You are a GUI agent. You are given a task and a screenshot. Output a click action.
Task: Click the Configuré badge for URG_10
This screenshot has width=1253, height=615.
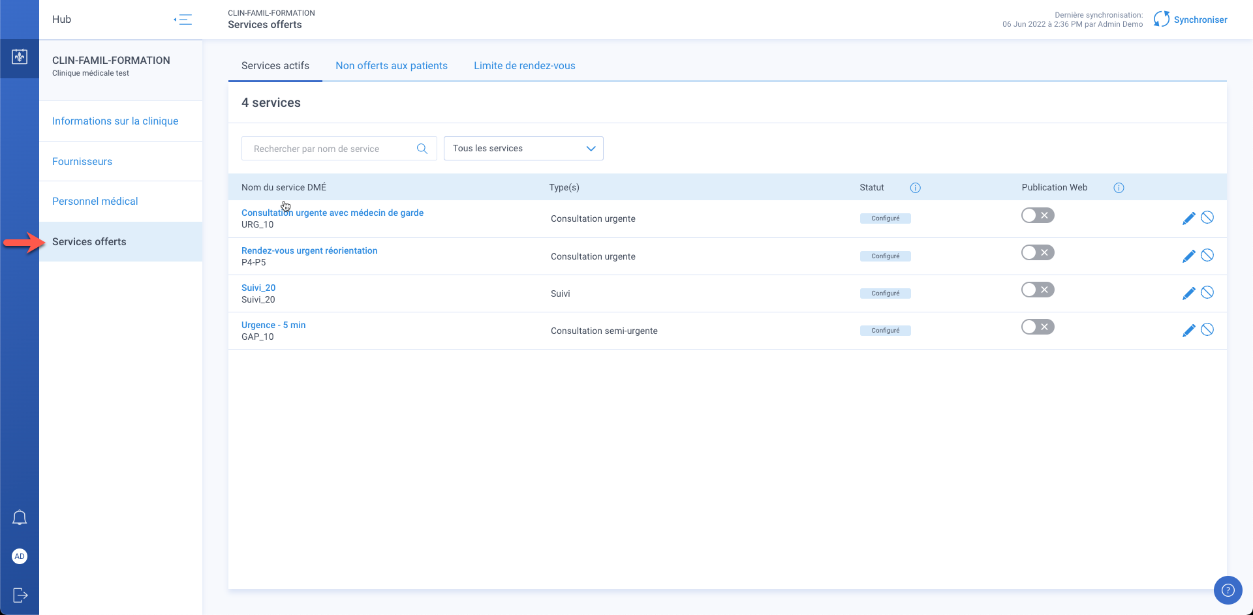point(886,218)
